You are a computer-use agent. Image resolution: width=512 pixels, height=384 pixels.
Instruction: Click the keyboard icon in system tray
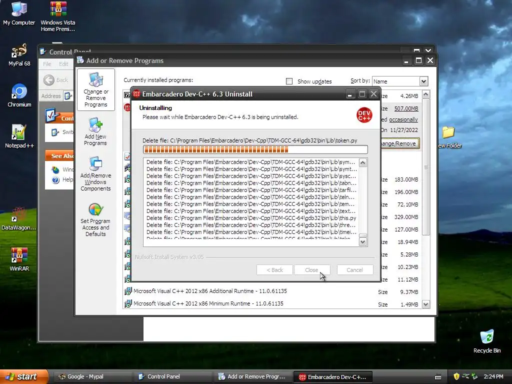[438, 377]
